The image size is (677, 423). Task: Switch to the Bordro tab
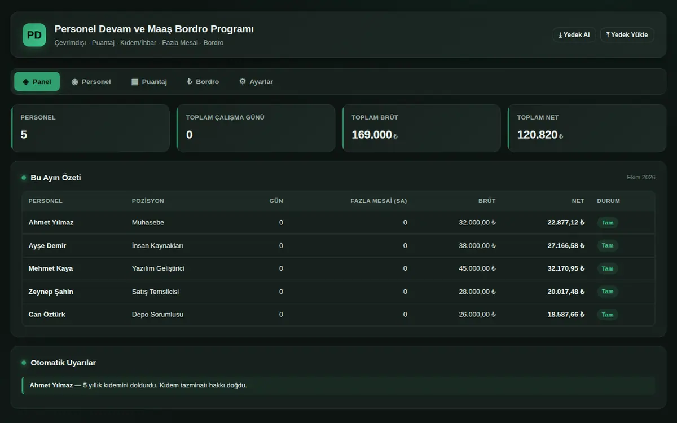(203, 82)
